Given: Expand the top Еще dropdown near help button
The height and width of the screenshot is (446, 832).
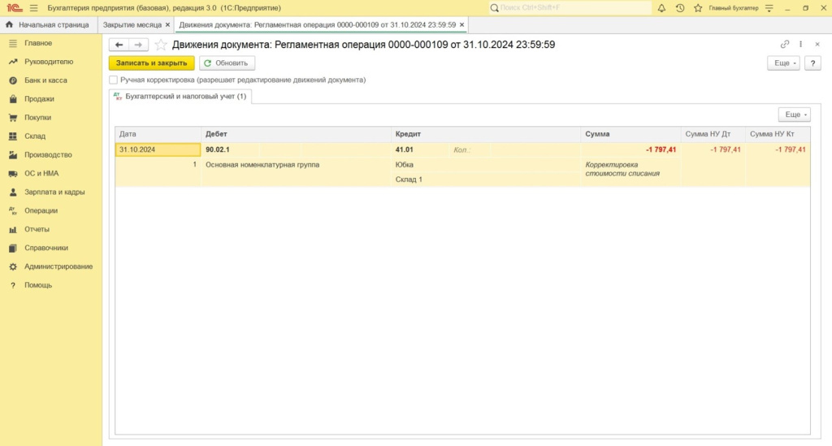Looking at the screenshot, I should (782, 63).
